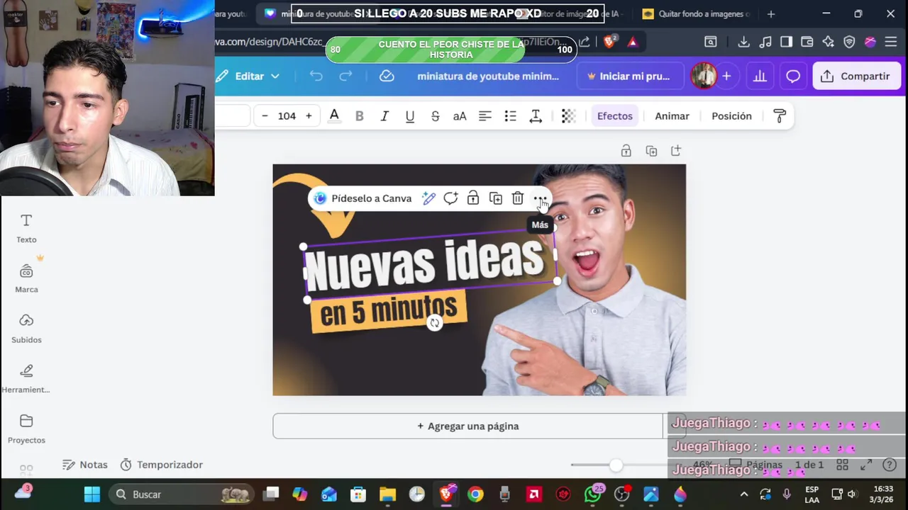This screenshot has height=510, width=908.
Task: Lock the page using the page lock icon
Action: point(626,151)
